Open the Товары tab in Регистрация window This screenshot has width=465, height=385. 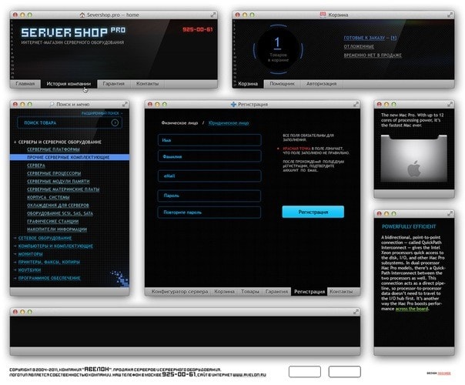click(x=250, y=292)
